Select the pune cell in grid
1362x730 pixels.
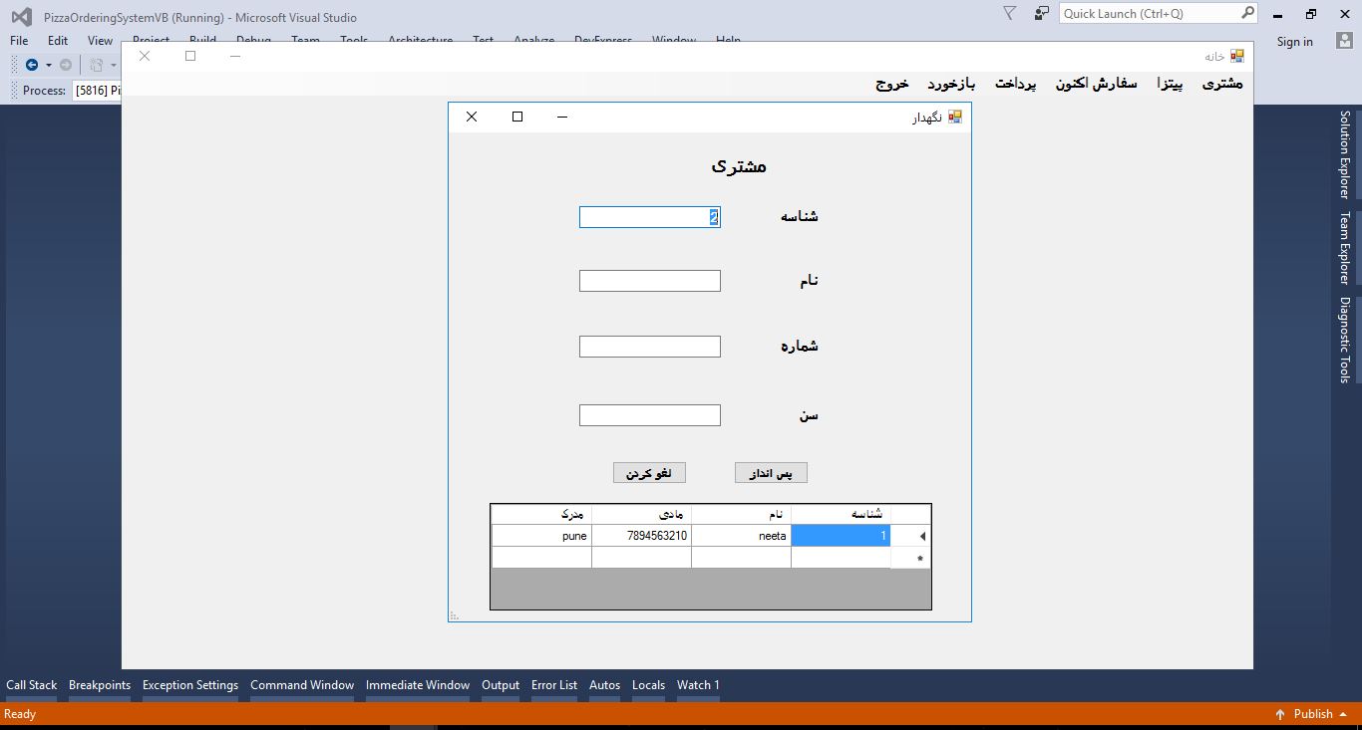(x=541, y=536)
